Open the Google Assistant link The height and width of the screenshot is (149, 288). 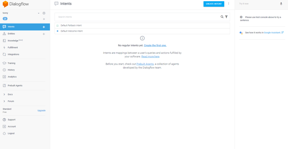tap(272, 33)
